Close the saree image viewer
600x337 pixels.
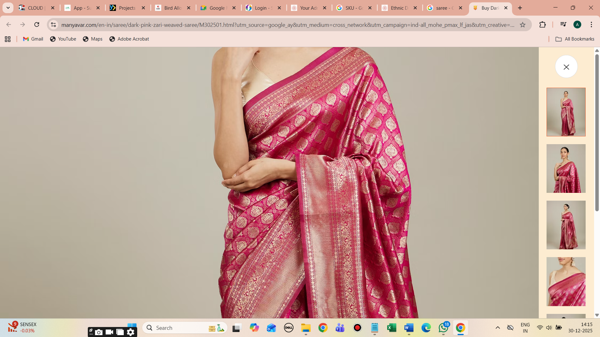[566, 66]
